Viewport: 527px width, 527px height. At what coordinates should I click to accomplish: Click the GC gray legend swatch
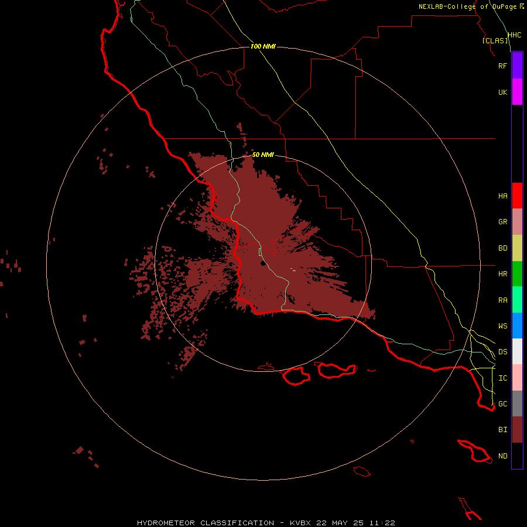click(517, 403)
